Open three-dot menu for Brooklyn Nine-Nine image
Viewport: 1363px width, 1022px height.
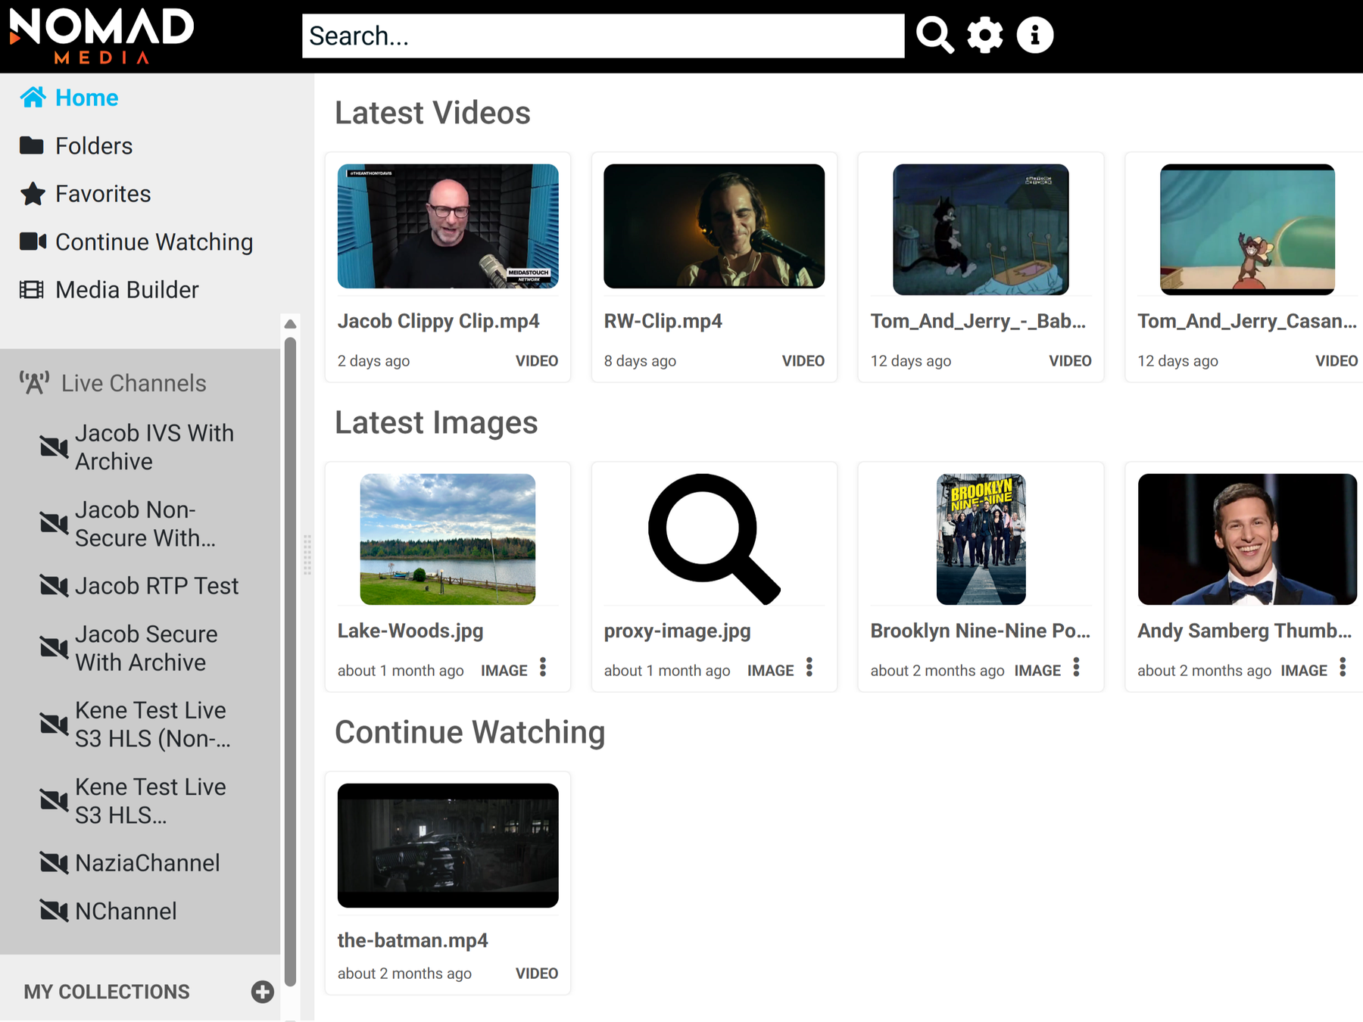[x=1076, y=668]
